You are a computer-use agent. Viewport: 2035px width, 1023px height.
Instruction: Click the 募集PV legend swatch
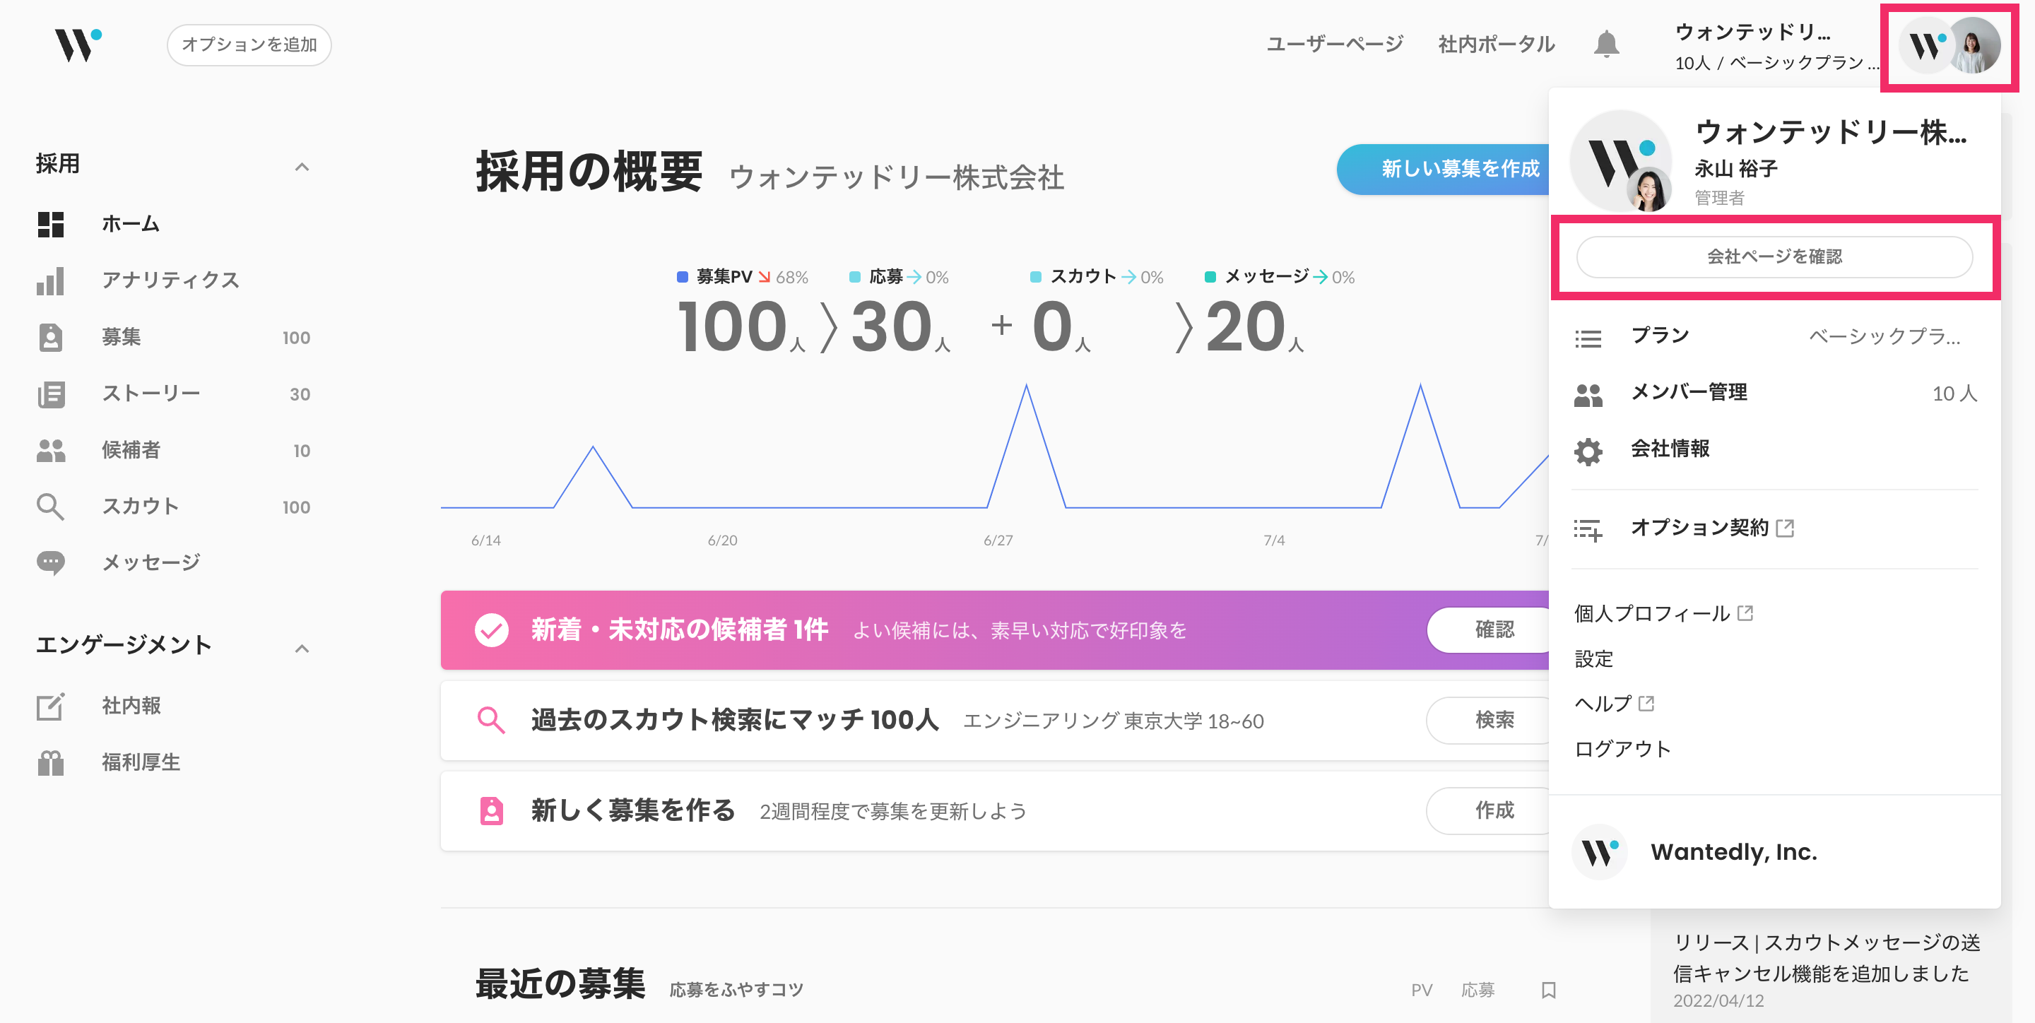click(683, 276)
